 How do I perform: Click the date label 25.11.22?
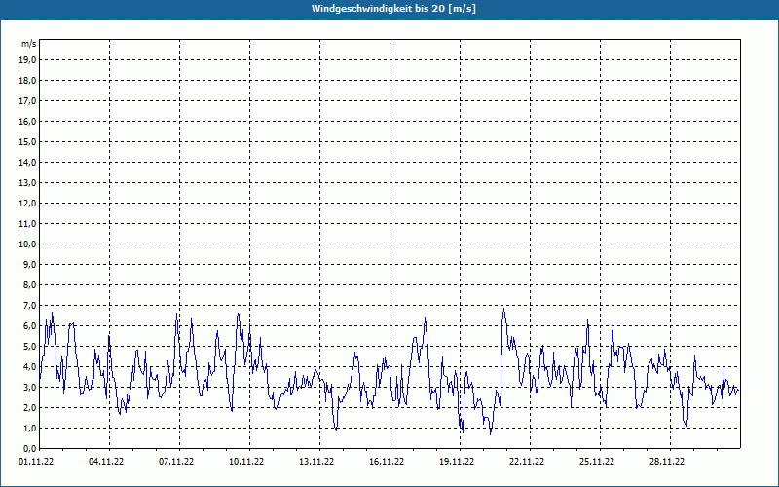tap(597, 462)
